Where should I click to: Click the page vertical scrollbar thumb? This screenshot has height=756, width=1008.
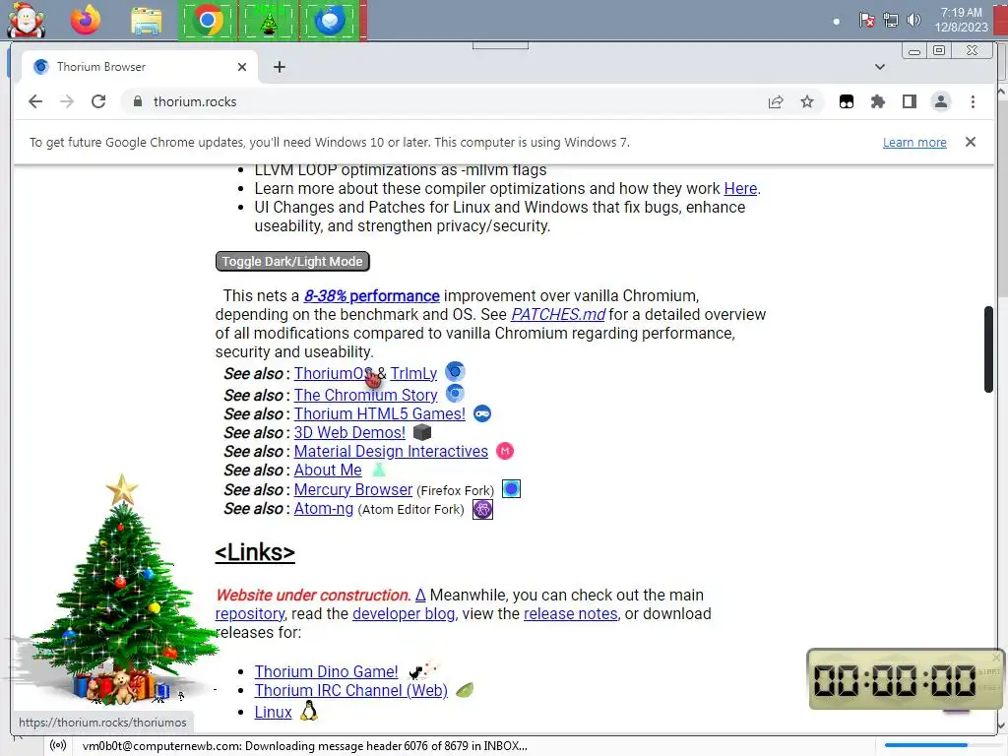(x=988, y=349)
